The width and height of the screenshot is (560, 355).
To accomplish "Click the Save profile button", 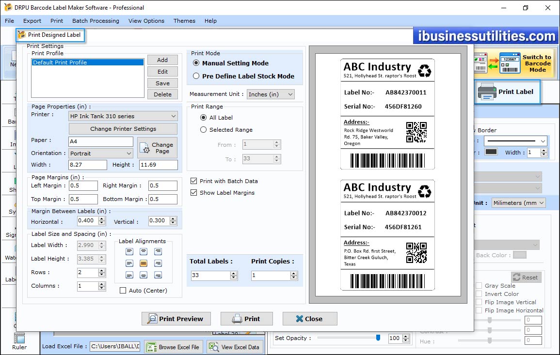I will [162, 83].
